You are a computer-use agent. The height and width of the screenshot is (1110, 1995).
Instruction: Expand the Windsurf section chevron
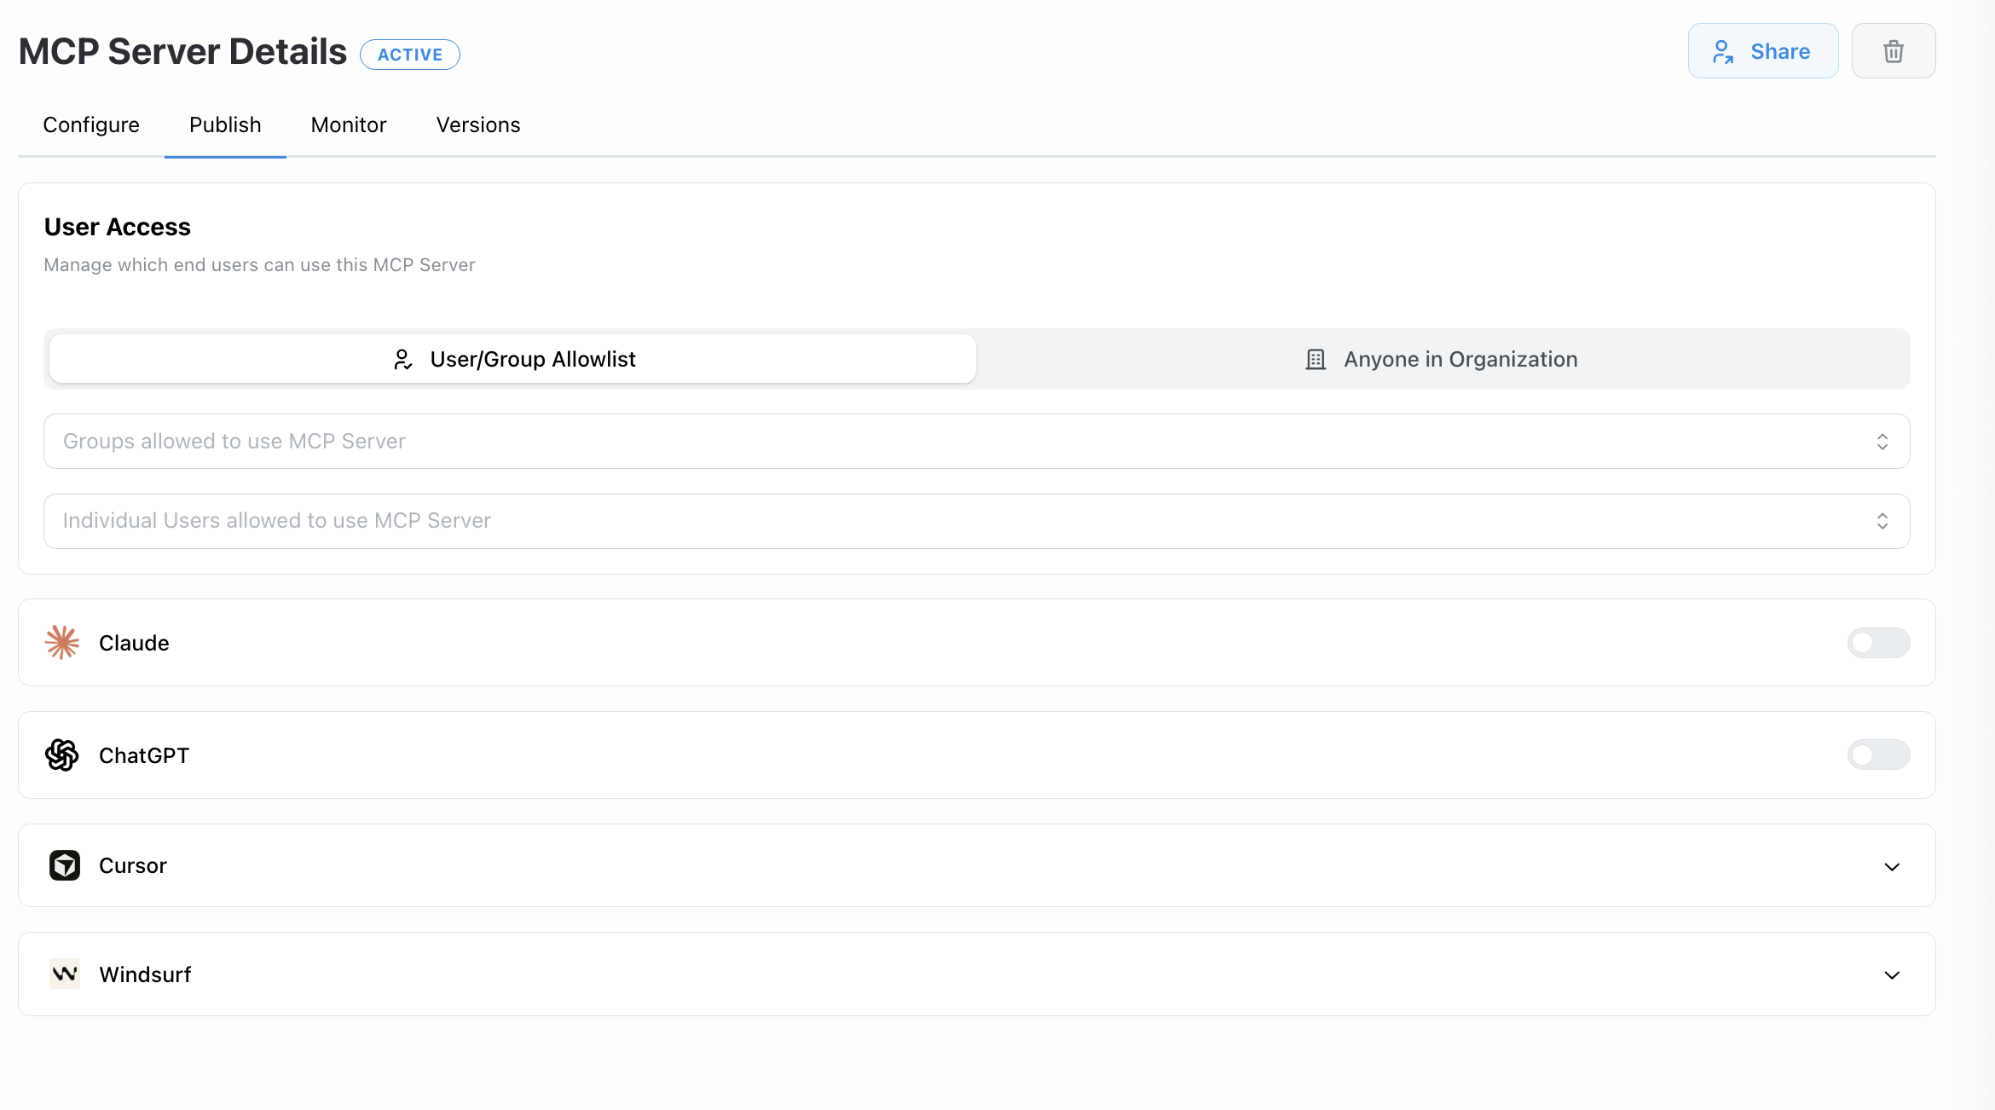pos(1892,975)
